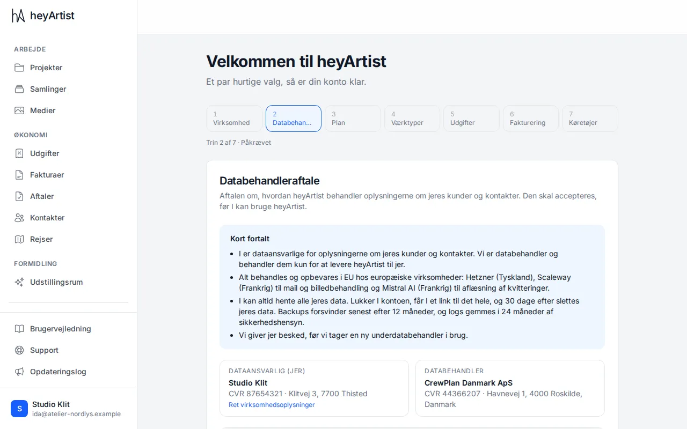The height and width of the screenshot is (429, 687).
Task: Click the heyArtist logo icon
Action: click(x=18, y=16)
